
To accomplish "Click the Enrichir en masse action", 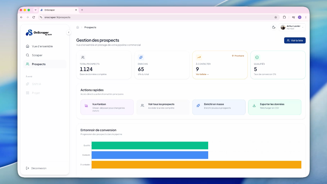I will (219, 107).
